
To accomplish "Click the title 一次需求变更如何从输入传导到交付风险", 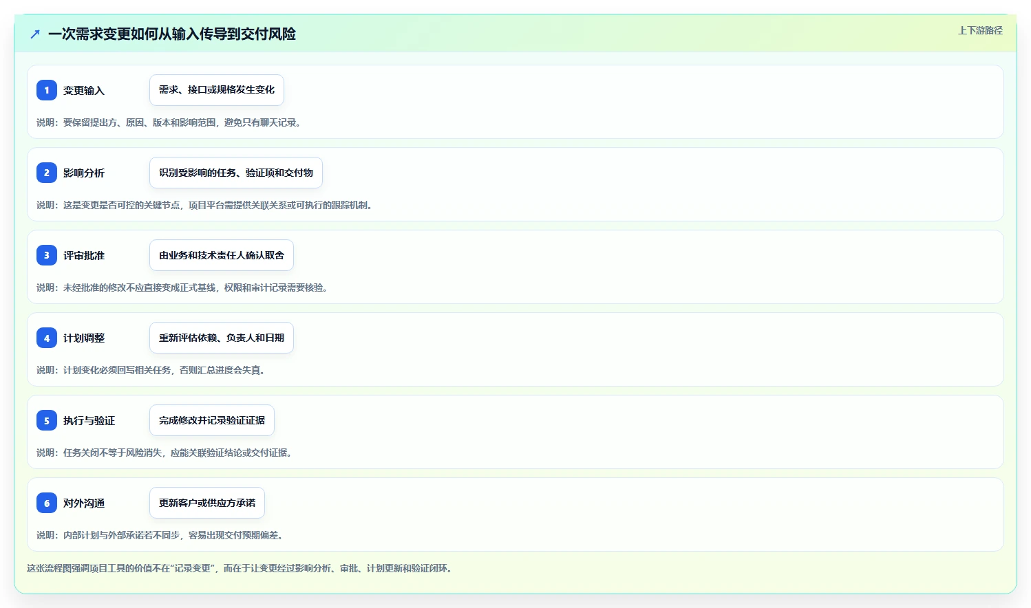I will (x=172, y=34).
